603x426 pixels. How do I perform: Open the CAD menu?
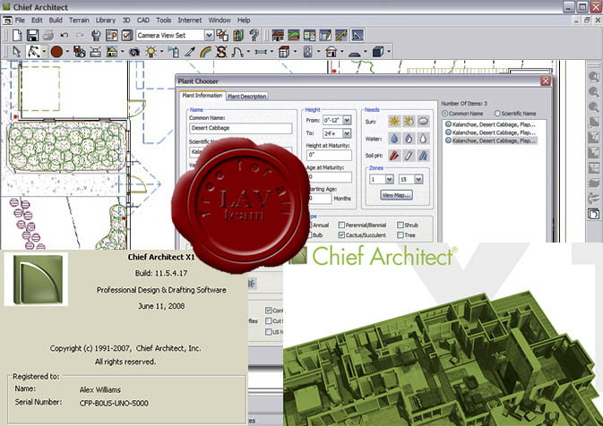[143, 20]
